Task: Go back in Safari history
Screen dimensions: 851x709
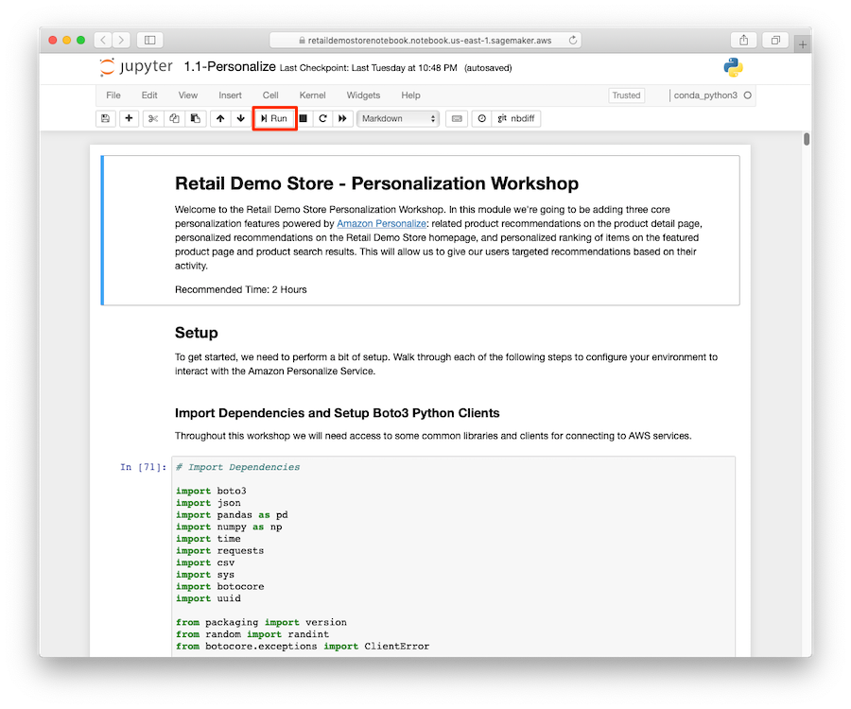Action: point(103,40)
